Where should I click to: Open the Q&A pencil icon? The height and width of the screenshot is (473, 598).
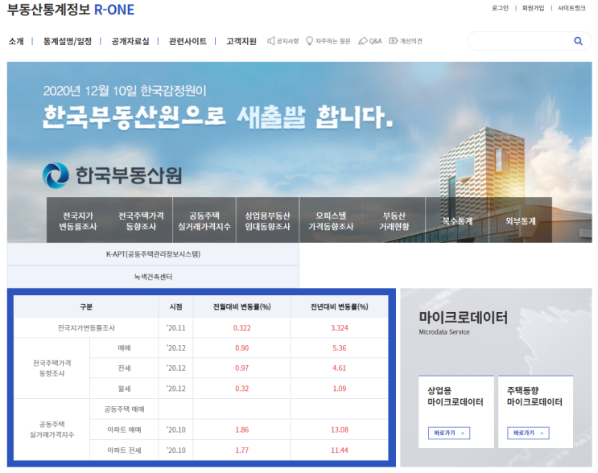pos(363,41)
